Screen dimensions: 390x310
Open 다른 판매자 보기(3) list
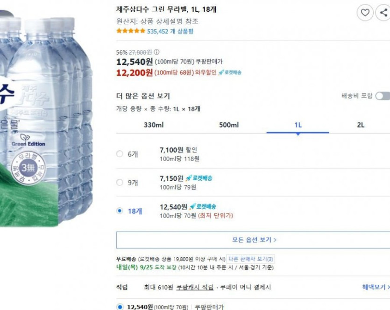(x=251, y=259)
